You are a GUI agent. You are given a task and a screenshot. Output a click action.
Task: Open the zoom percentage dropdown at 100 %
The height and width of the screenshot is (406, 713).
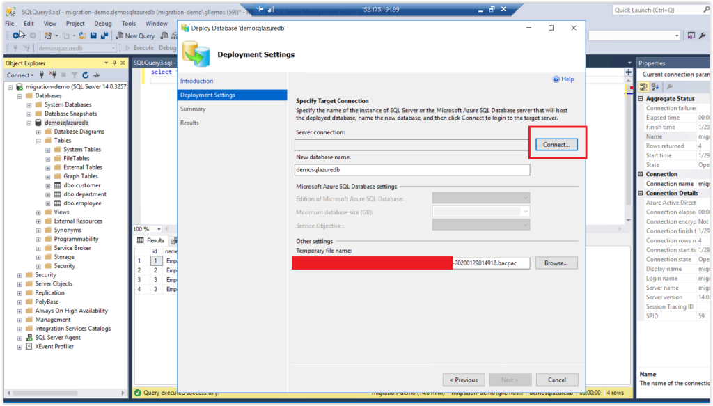(x=159, y=229)
